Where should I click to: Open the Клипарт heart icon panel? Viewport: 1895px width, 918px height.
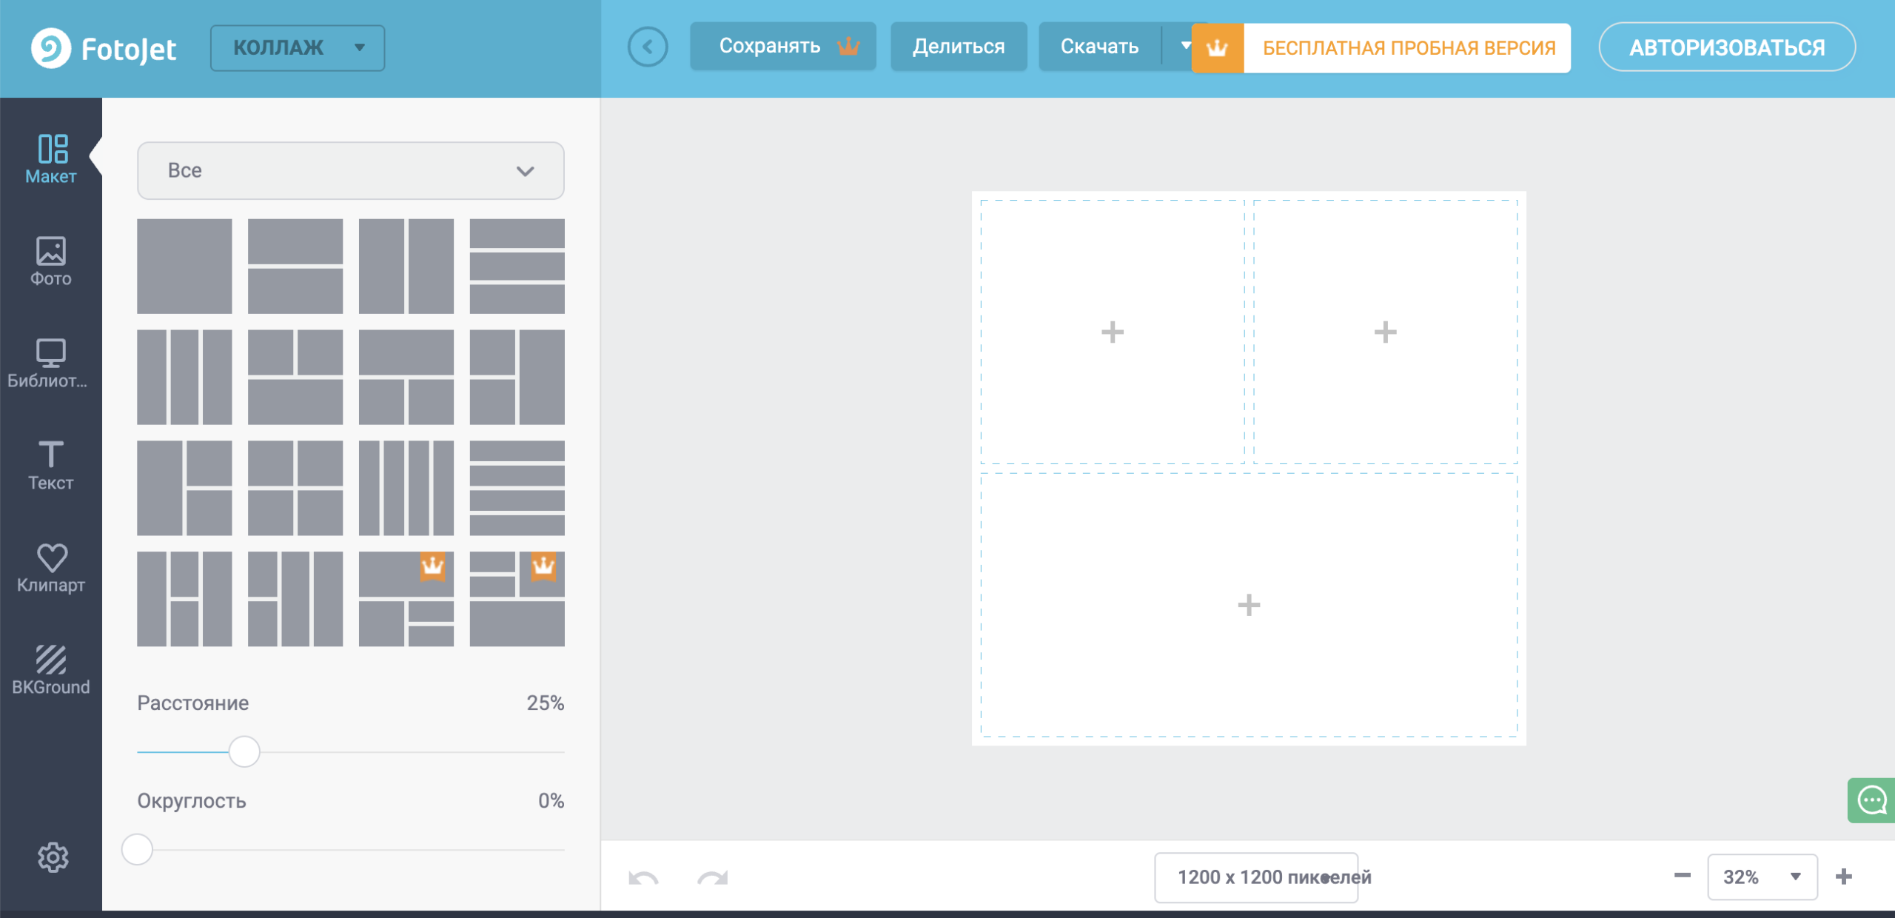tap(50, 567)
